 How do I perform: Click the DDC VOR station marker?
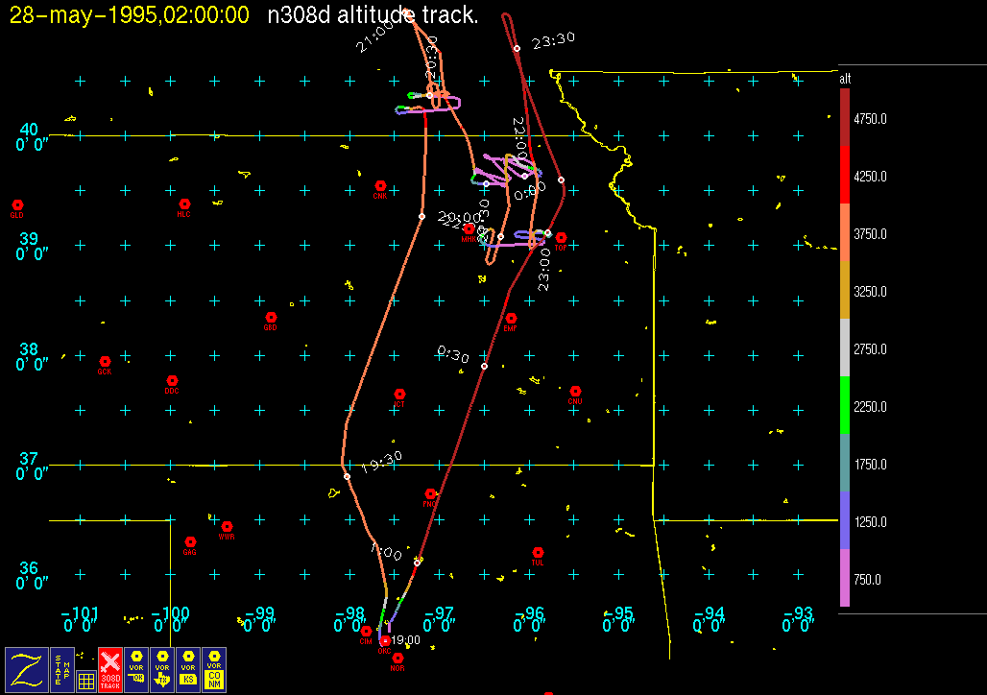(x=172, y=381)
